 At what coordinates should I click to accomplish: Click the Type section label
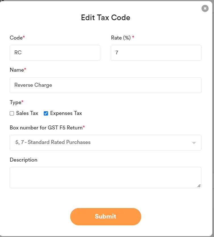pos(16,102)
